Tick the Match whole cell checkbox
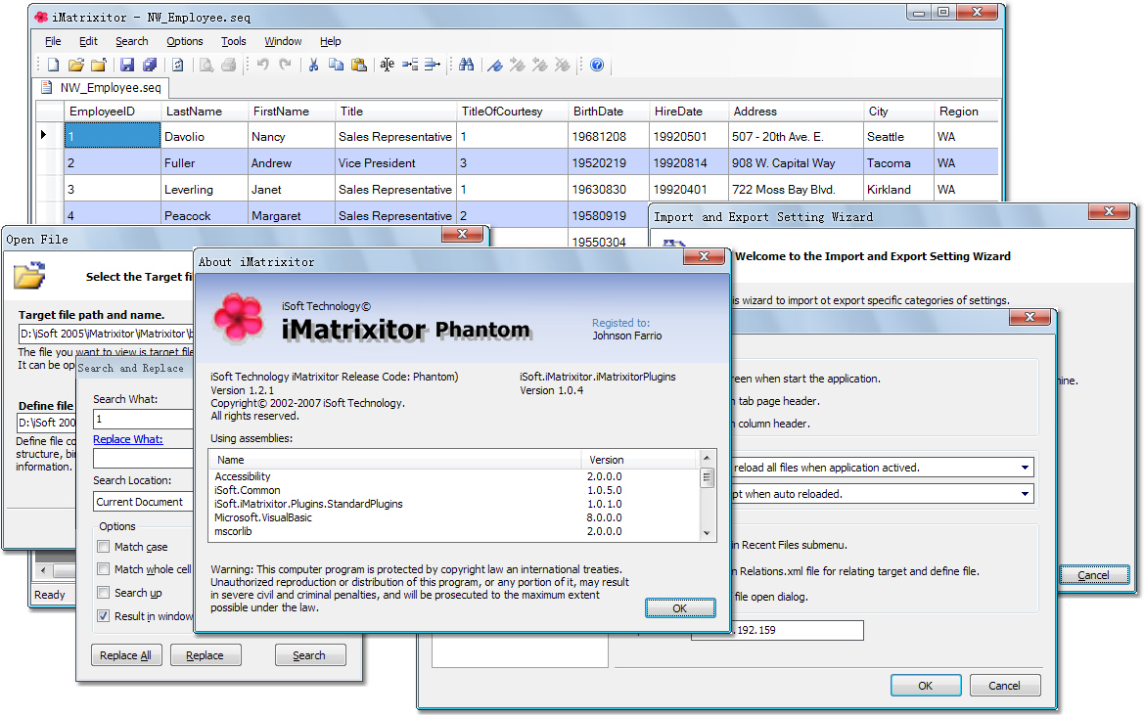Image resolution: width=1144 pixels, height=717 pixels. click(104, 569)
